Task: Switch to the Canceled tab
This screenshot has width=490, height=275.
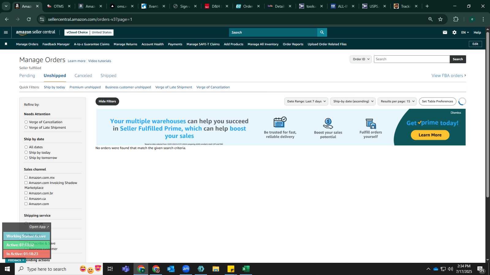Action: pos(83,75)
